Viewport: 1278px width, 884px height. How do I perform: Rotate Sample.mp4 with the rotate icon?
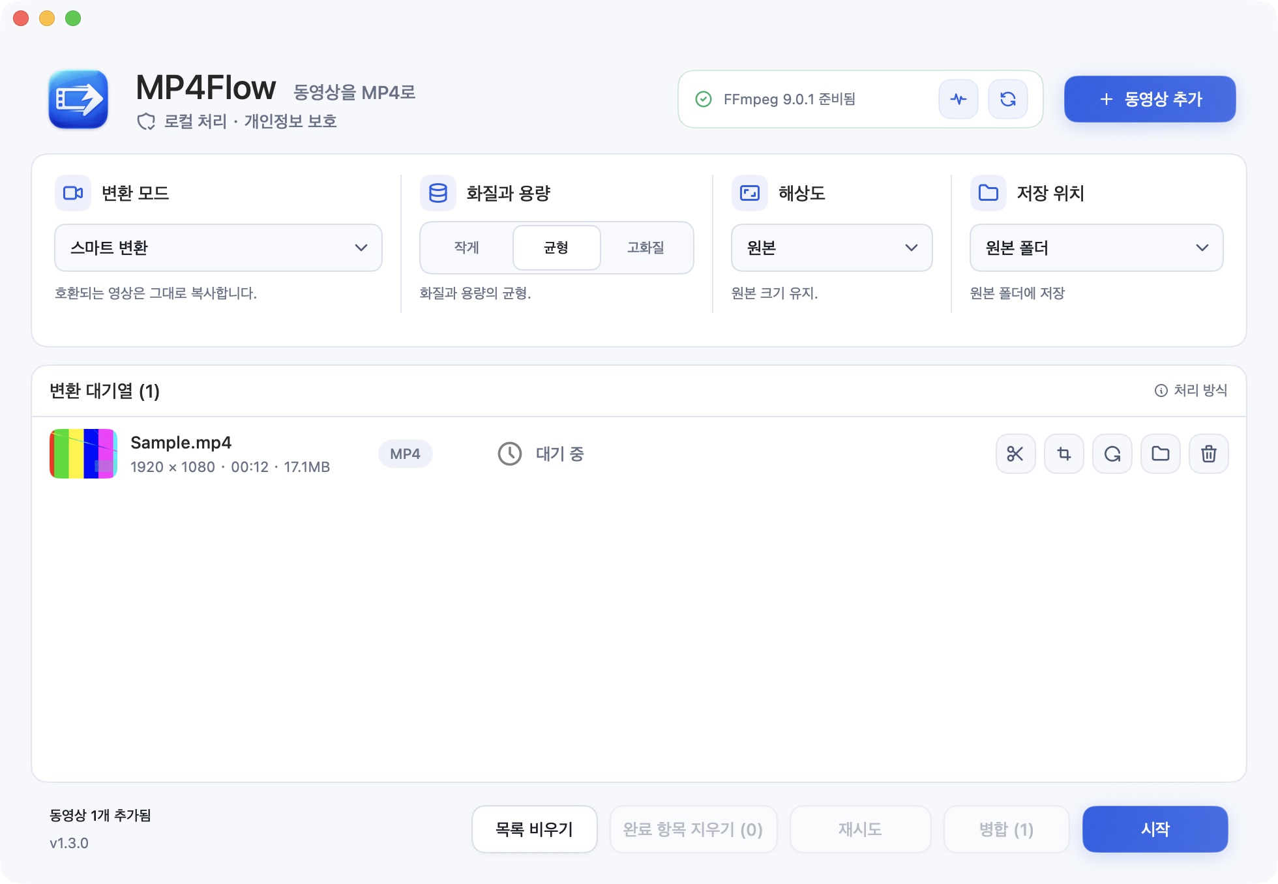1112,454
